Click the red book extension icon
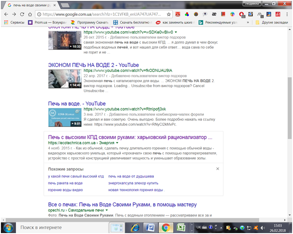This screenshot has height=234, width=293. click(223, 14)
